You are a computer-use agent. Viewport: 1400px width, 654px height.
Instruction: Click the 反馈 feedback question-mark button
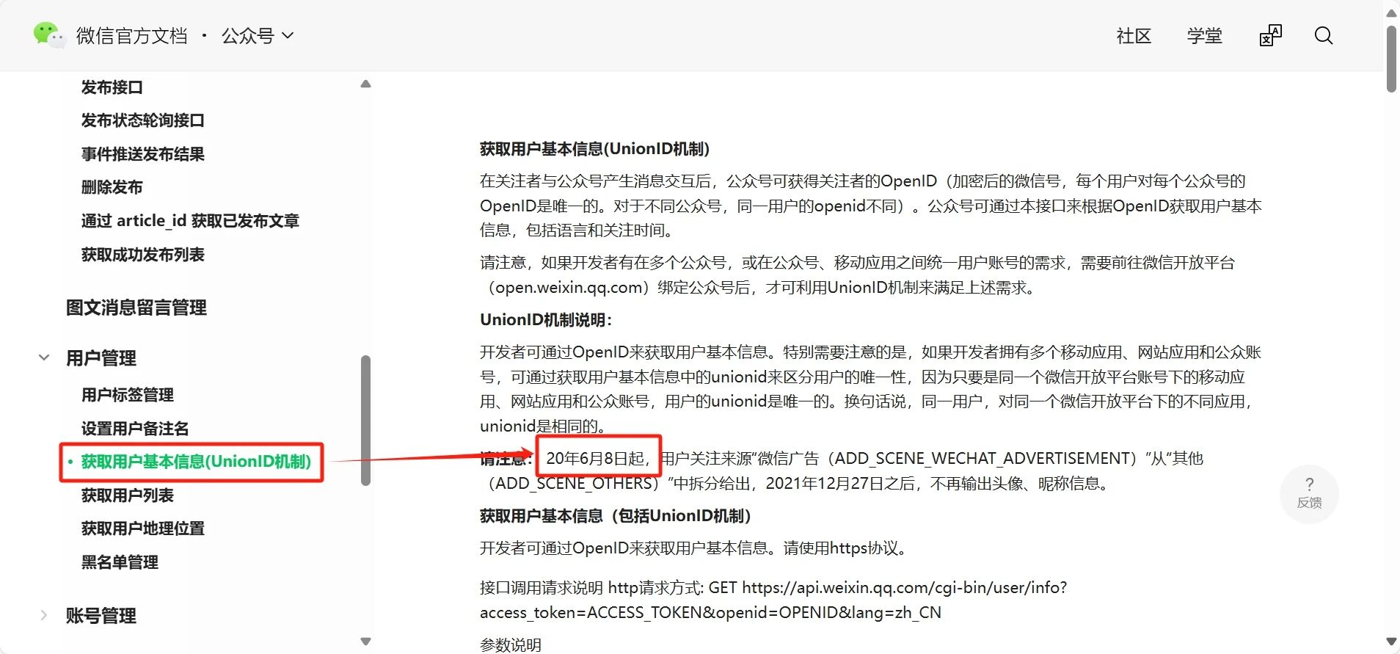pos(1309,493)
